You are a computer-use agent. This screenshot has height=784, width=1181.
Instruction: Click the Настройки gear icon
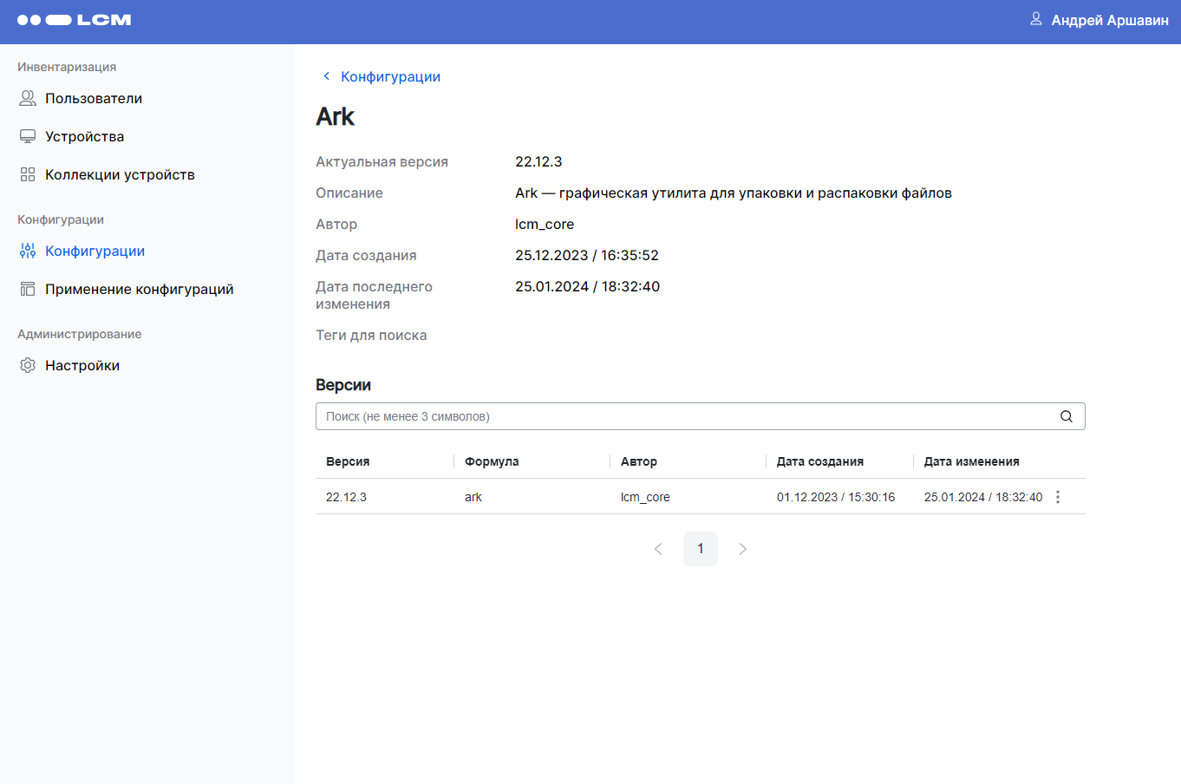(28, 366)
